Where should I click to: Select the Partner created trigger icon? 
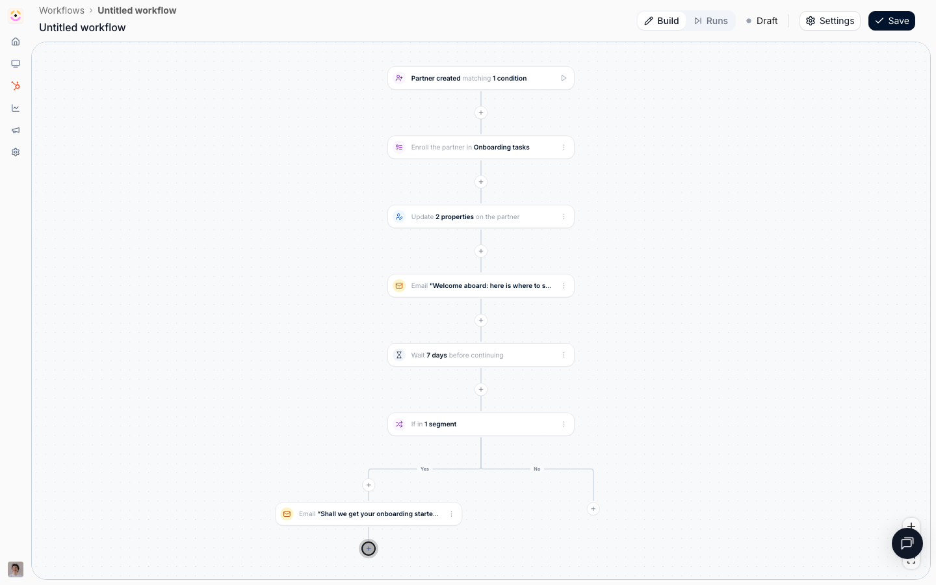point(399,78)
